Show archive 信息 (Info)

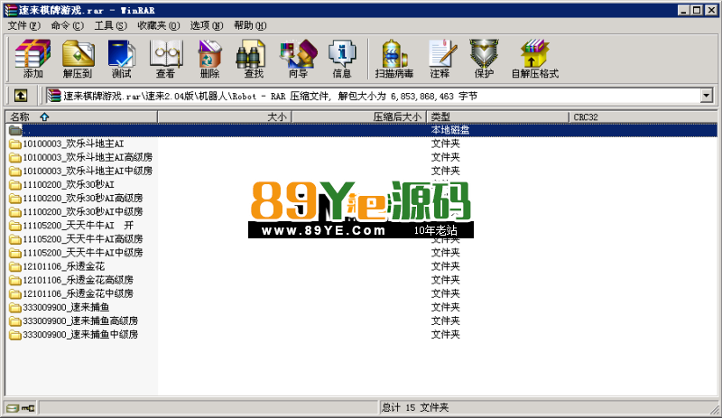(342, 59)
